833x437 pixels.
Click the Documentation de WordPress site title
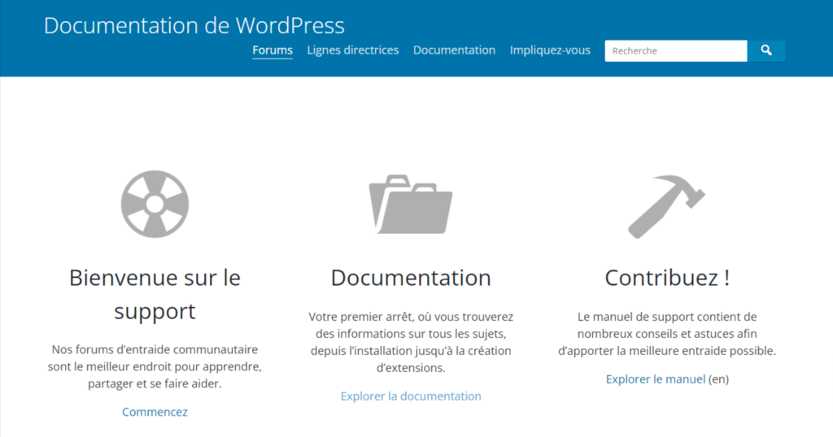(194, 25)
